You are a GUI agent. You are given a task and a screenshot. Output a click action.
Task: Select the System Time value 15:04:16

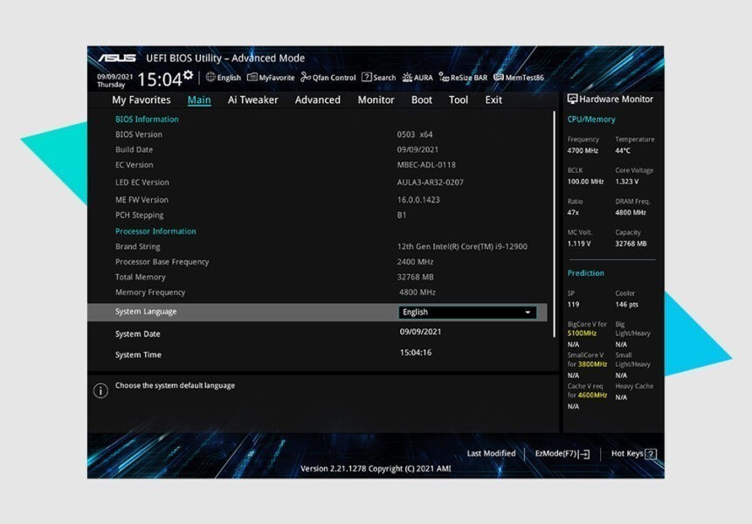(x=416, y=352)
